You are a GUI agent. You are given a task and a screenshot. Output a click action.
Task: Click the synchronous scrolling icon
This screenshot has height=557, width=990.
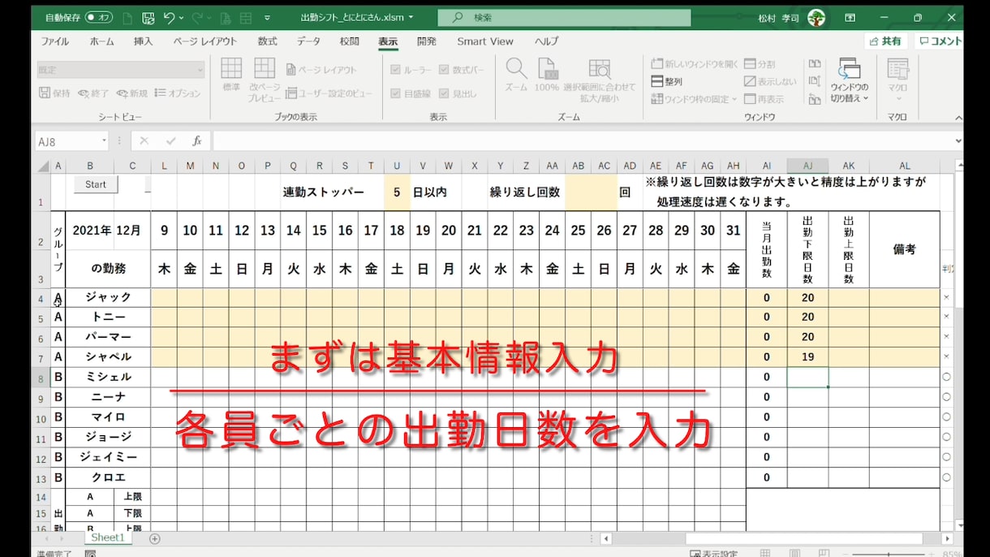[815, 81]
